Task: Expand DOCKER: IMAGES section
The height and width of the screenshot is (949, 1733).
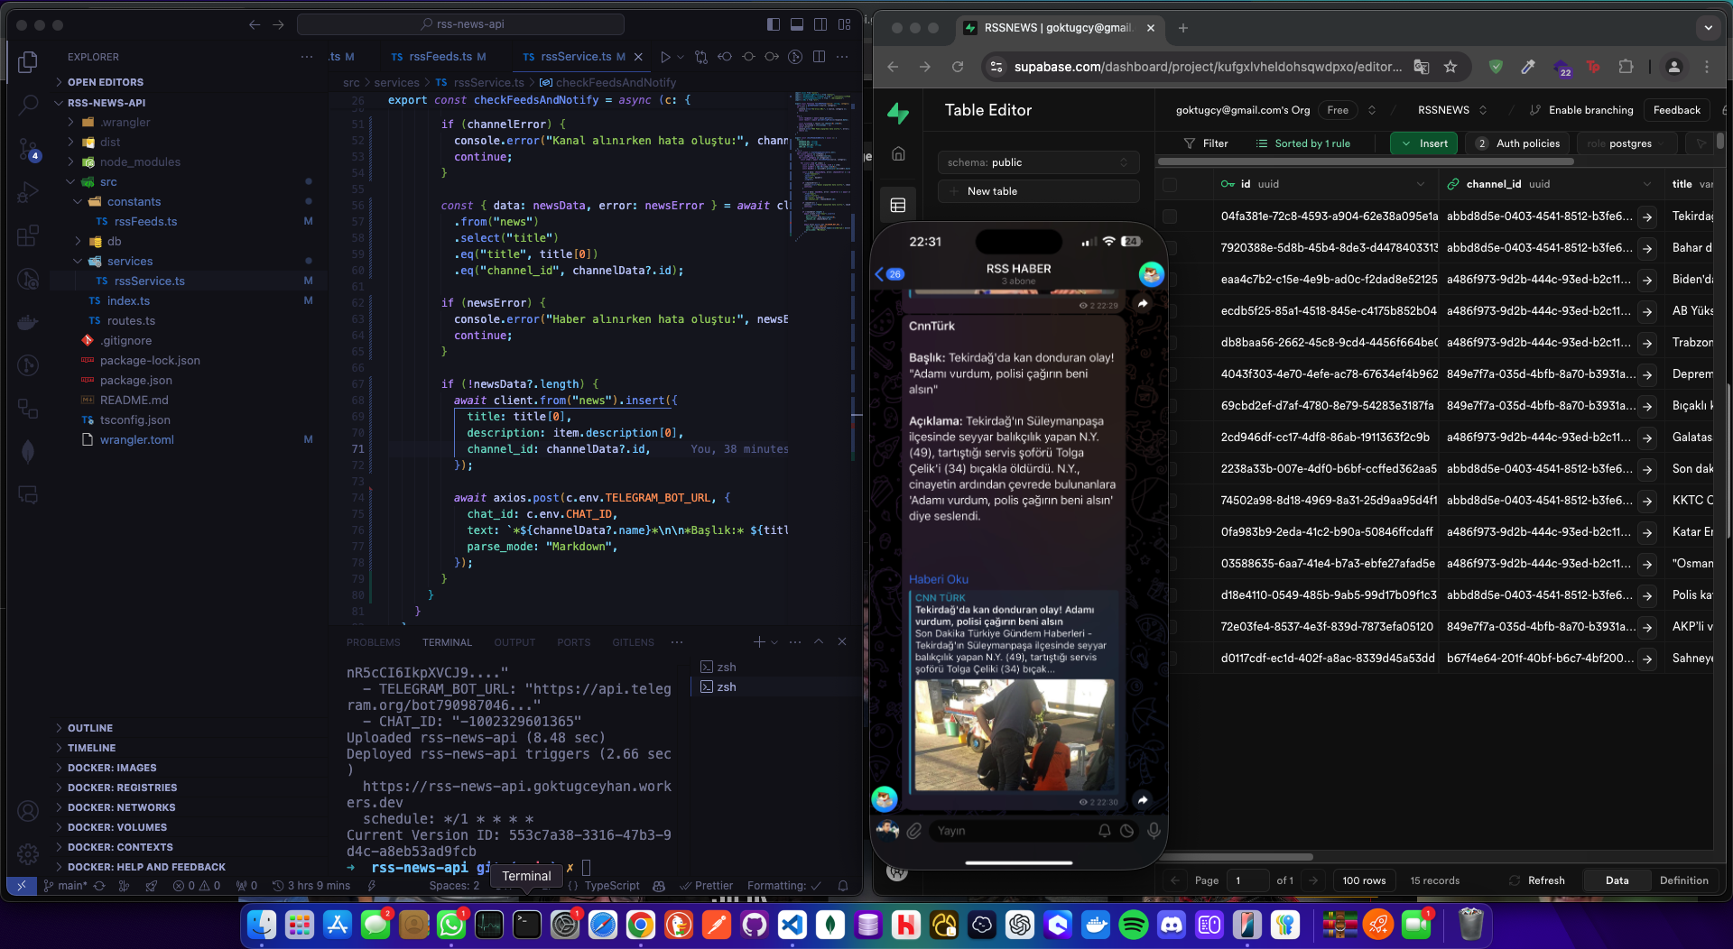Action: pyautogui.click(x=111, y=768)
